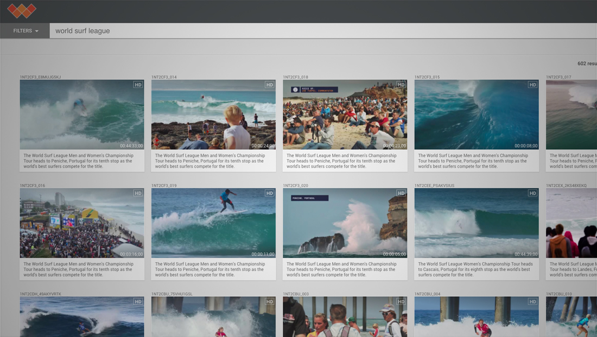This screenshot has width=597, height=337.
Task: Click clip ID label 1NT2CF3_020
Action: tap(295, 186)
